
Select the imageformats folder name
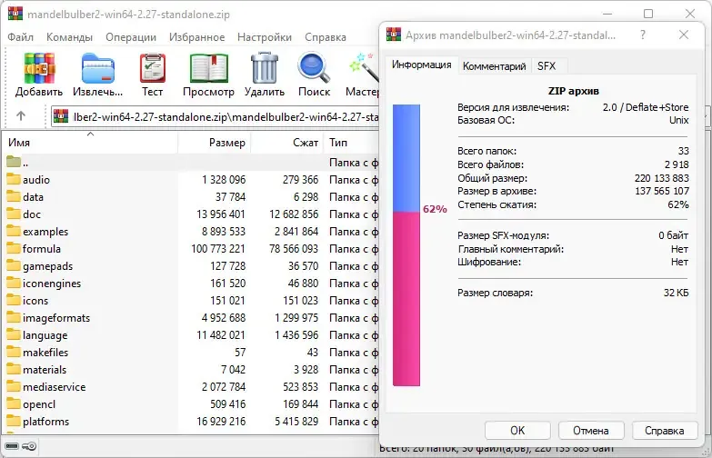(56, 318)
